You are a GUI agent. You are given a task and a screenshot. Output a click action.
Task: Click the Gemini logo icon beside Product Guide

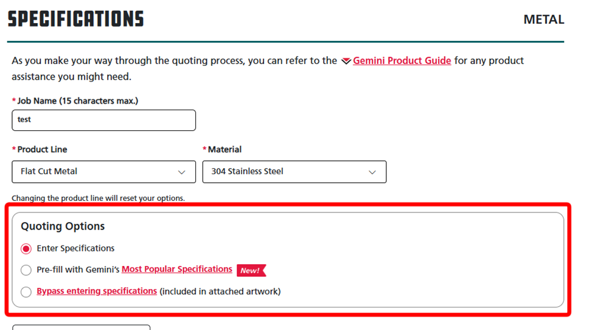pos(346,61)
